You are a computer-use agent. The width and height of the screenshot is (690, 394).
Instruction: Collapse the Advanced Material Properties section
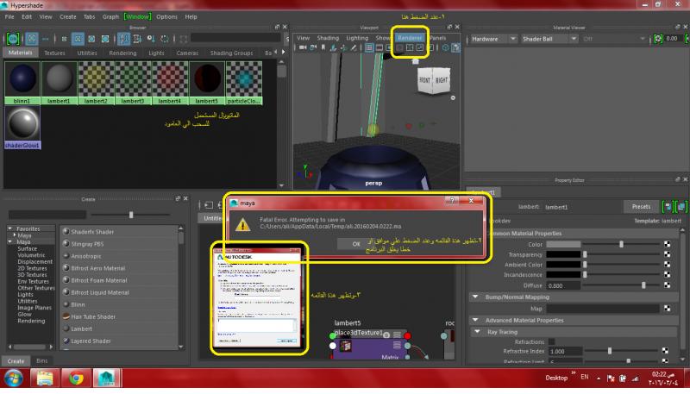point(475,320)
